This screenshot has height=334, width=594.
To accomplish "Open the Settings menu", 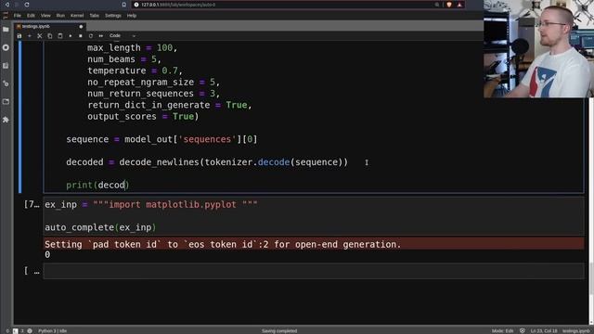I will [x=113, y=16].
